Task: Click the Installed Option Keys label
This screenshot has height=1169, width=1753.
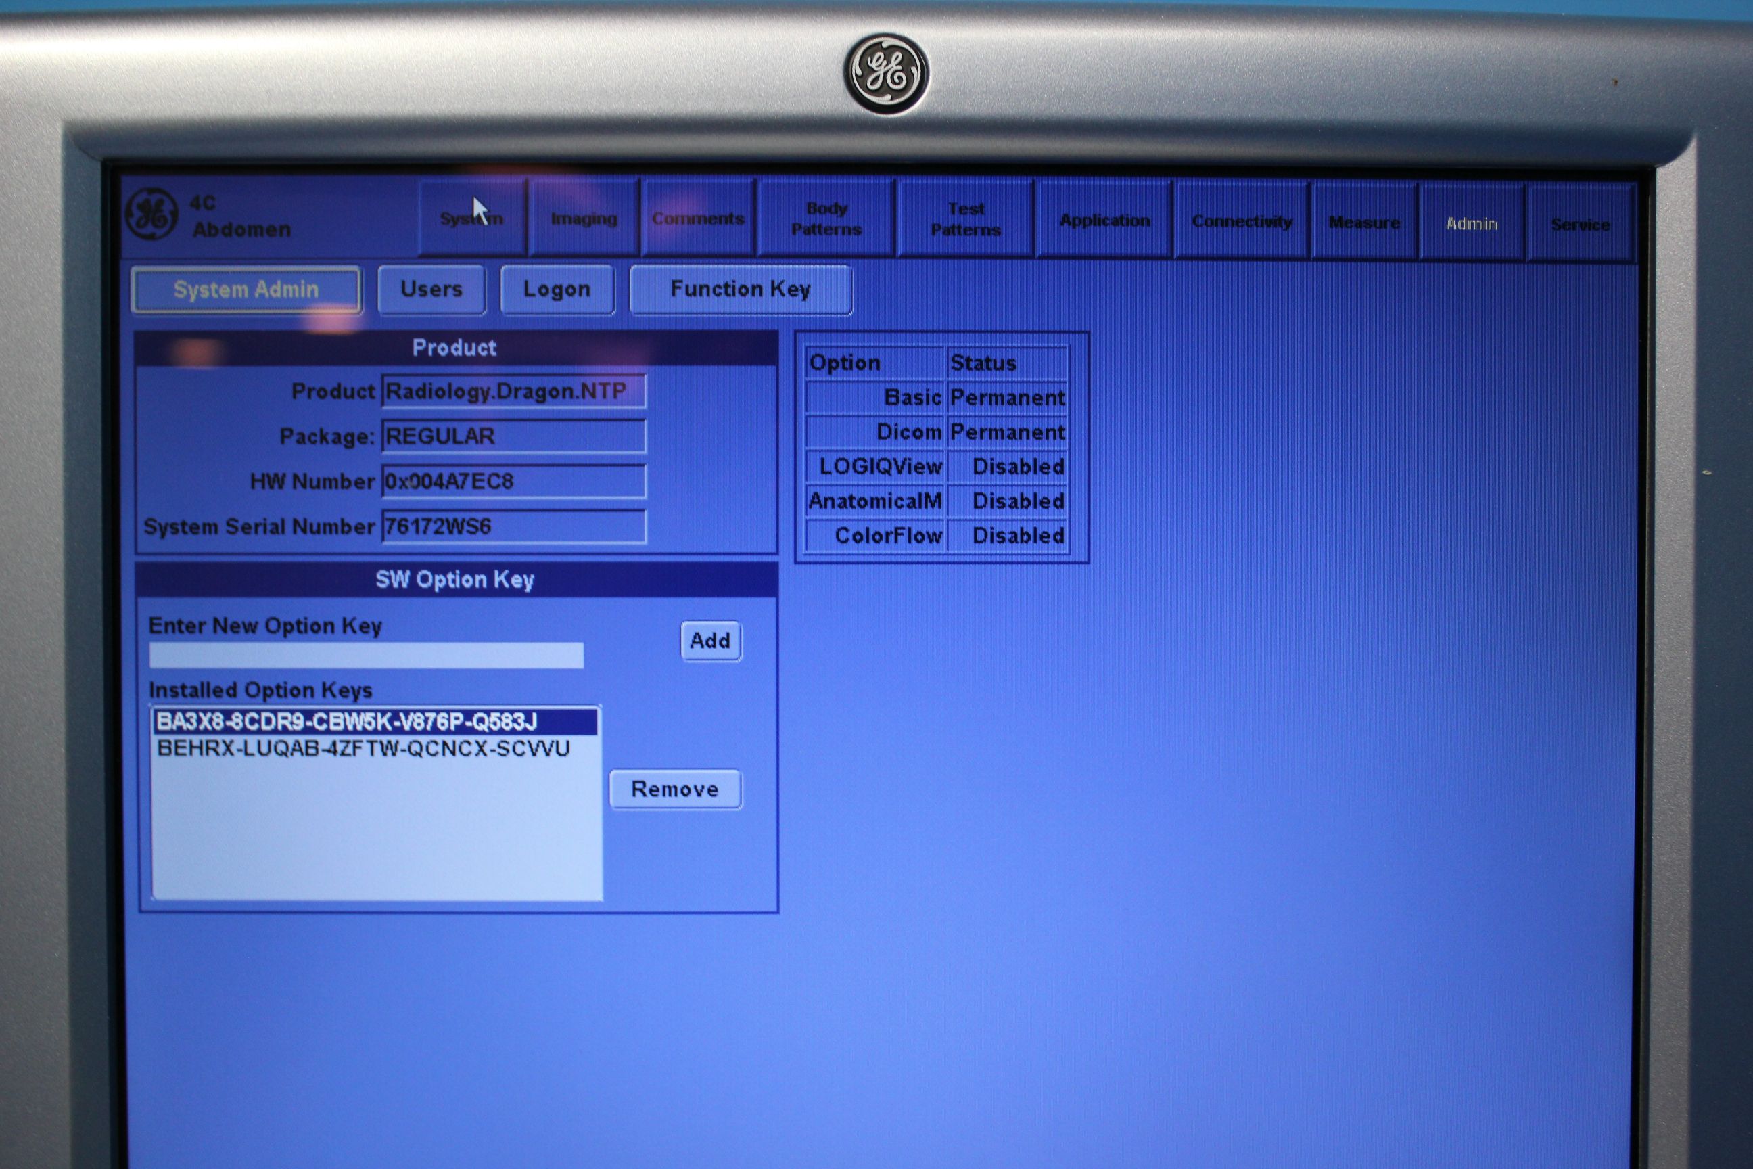Action: pyautogui.click(x=261, y=690)
